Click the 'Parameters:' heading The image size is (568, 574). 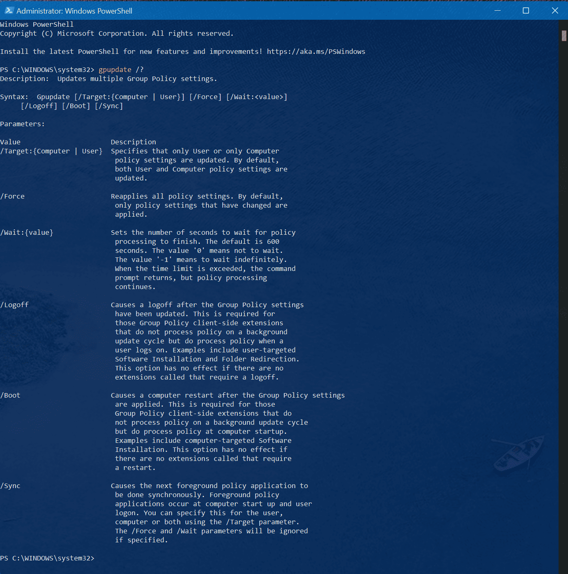pyautogui.click(x=23, y=124)
